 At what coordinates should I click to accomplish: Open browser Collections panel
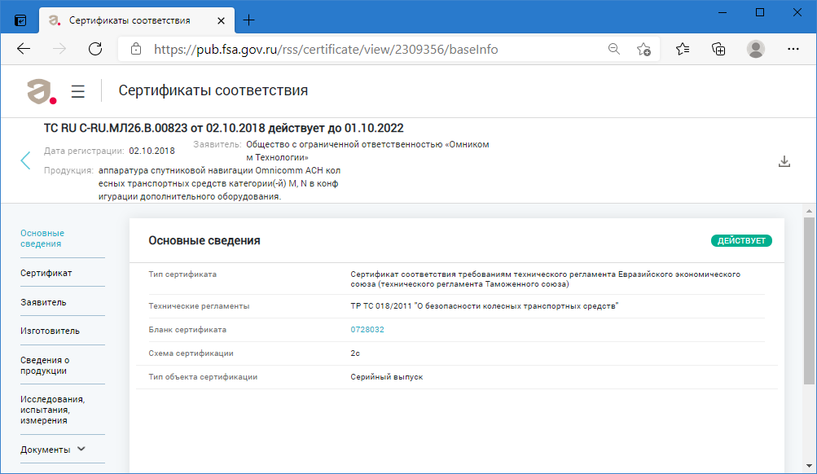point(718,49)
